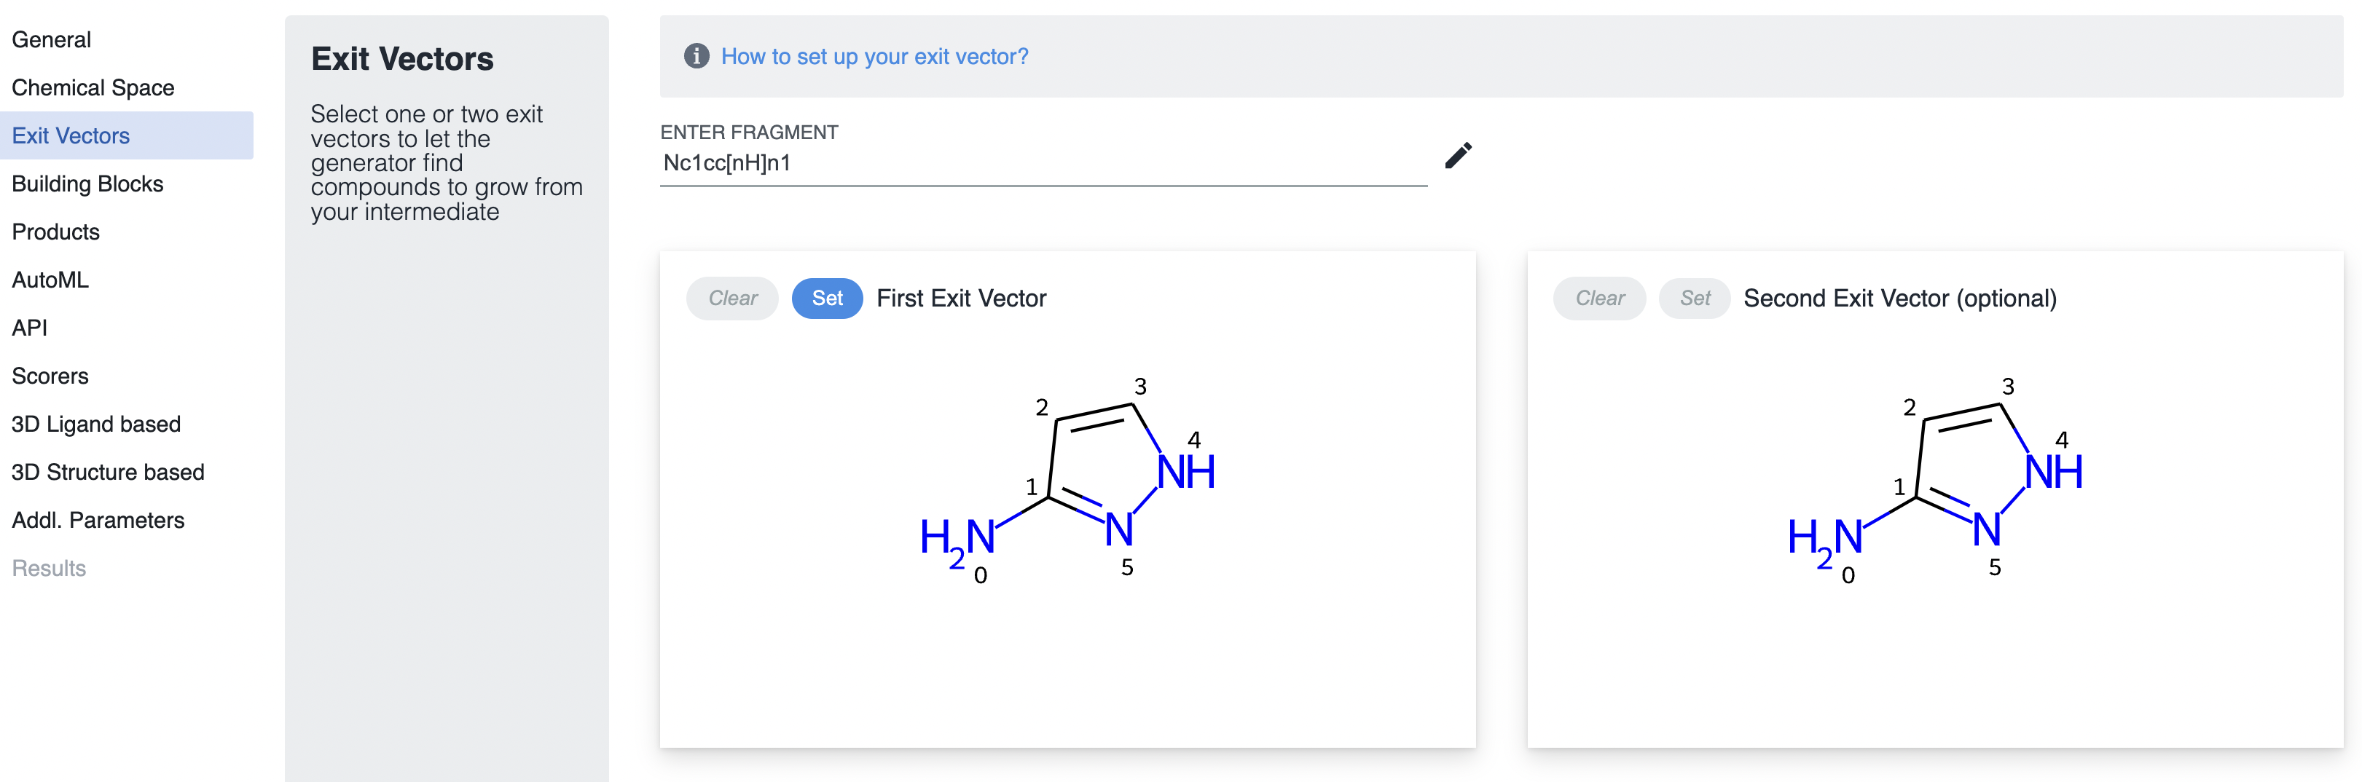Select N atom 5 in first molecule

click(x=1118, y=529)
